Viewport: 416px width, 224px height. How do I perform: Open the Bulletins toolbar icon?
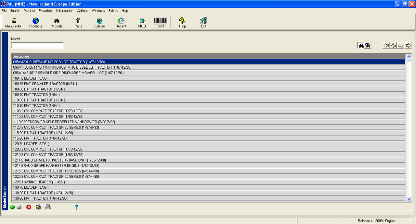[99, 23]
